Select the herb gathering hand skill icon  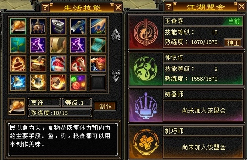(x=98, y=26)
